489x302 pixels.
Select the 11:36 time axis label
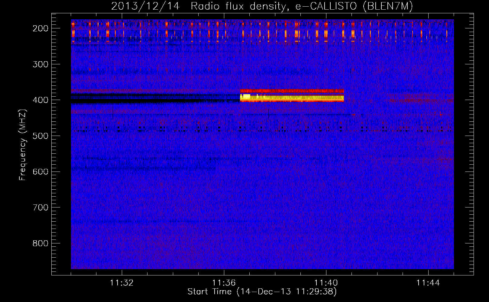click(x=224, y=283)
